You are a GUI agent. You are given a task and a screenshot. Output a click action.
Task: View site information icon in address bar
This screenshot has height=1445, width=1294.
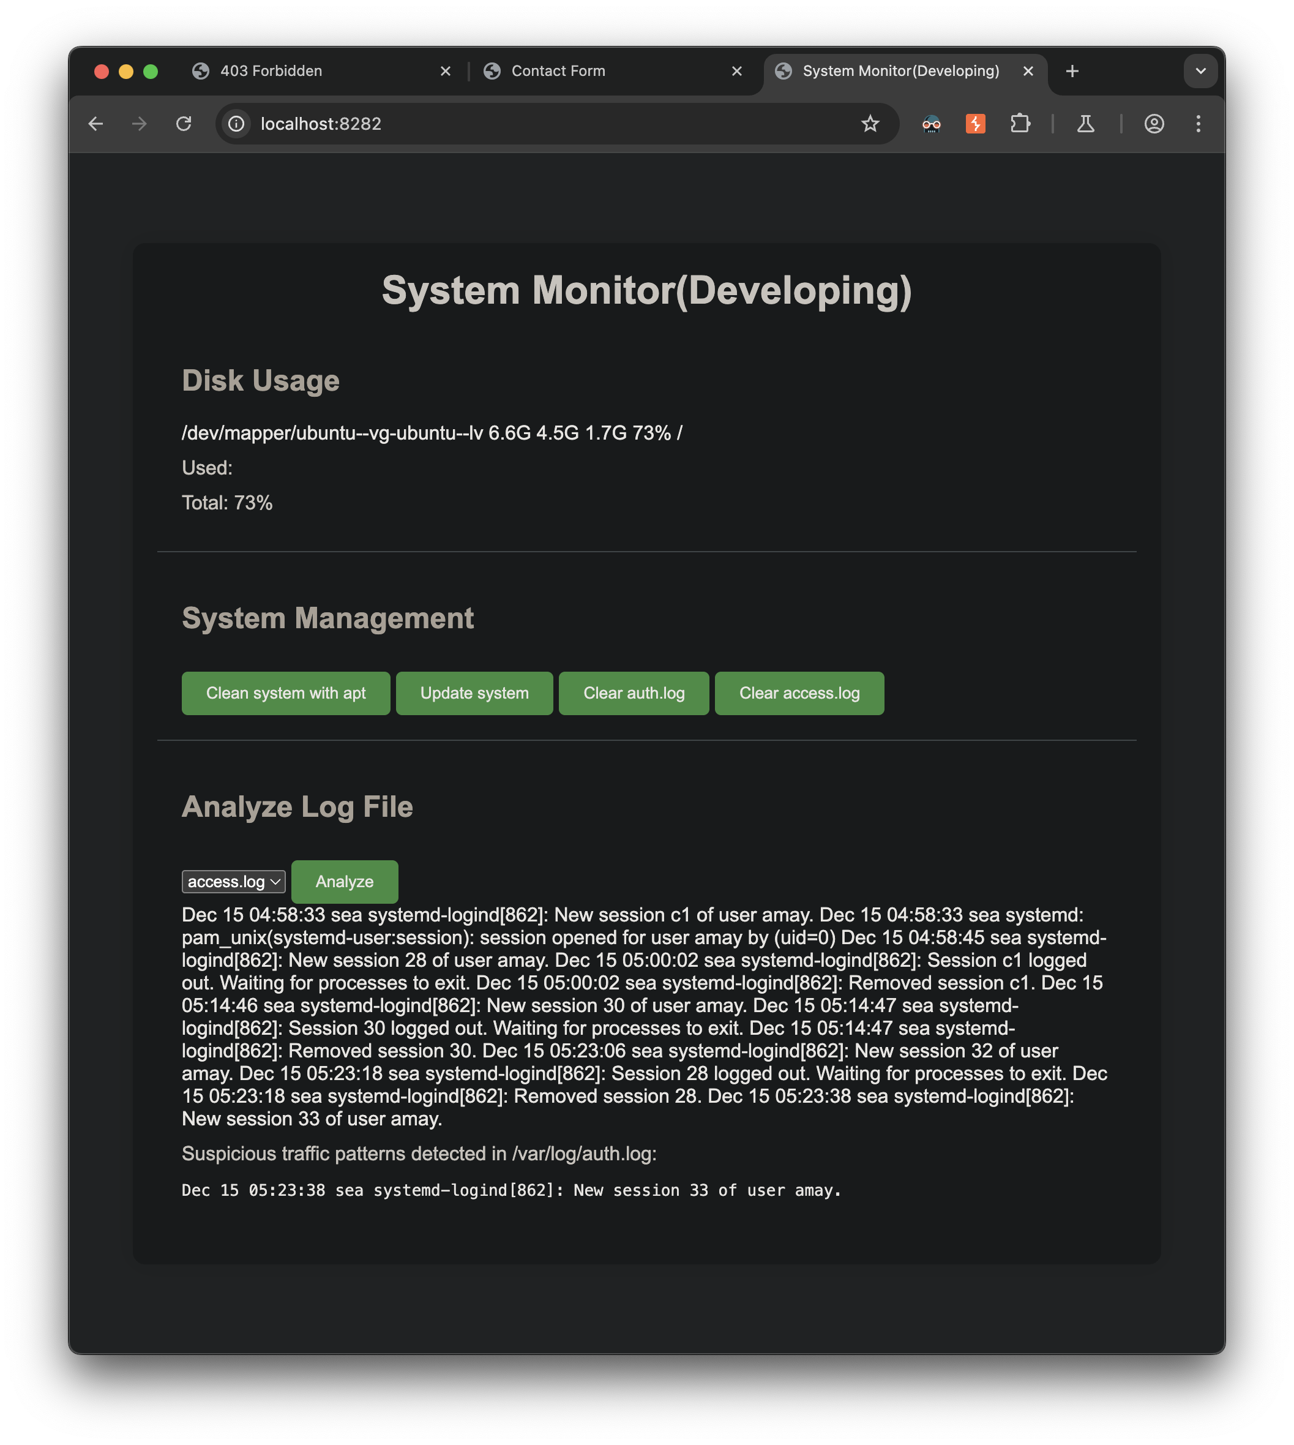pyautogui.click(x=237, y=124)
